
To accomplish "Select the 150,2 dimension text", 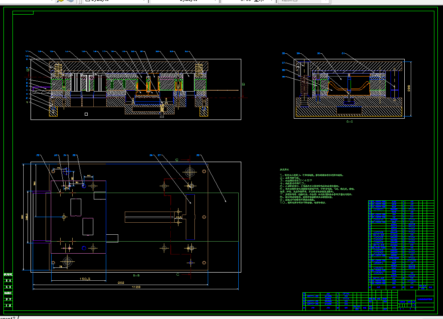I will [x=85, y=279].
